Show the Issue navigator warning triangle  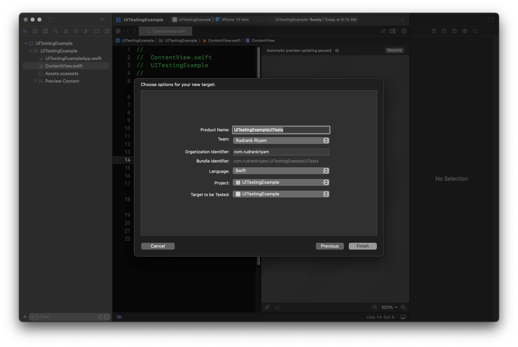pos(66,31)
